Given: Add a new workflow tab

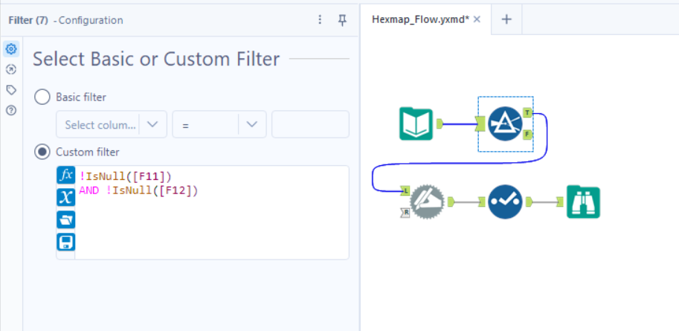Looking at the screenshot, I should [x=506, y=19].
